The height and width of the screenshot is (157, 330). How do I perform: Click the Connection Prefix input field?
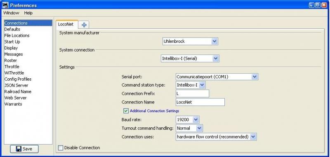[192, 94]
